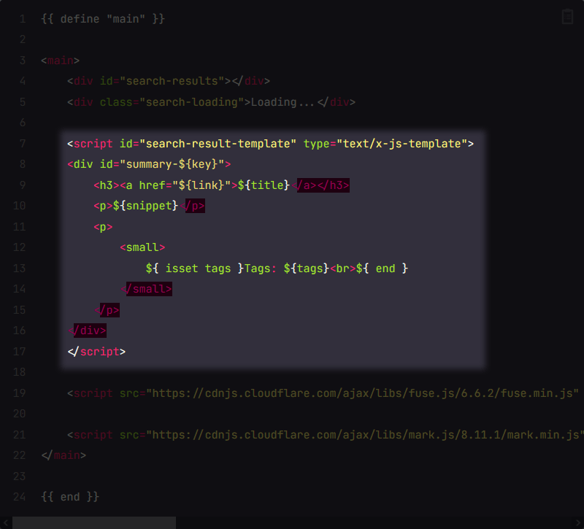Click the {{ end }} statement on the last line
Image resolution: width=584 pixels, height=529 pixels.
click(70, 497)
